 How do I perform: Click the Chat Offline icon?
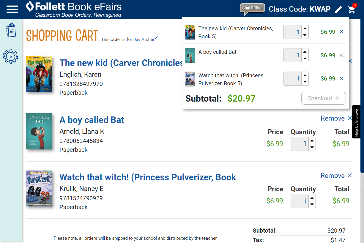pos(252,8)
